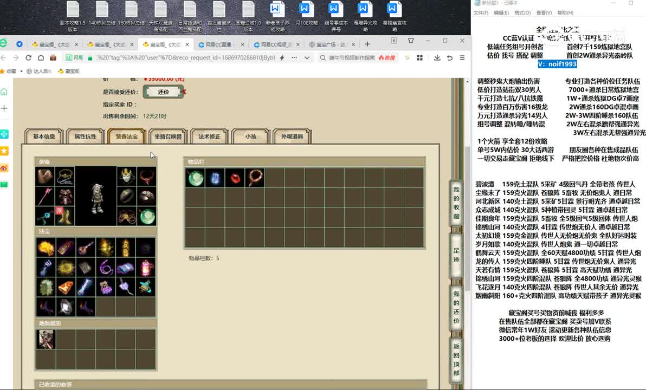
Task: Click the character figure preview
Action: [x=96, y=198]
